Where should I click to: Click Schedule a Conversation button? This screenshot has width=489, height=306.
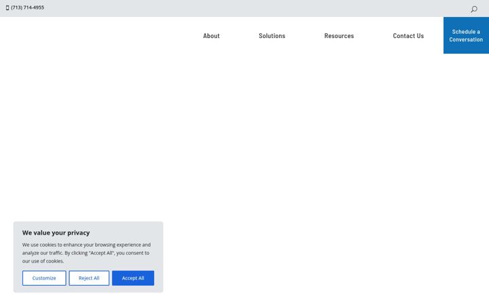click(466, 35)
